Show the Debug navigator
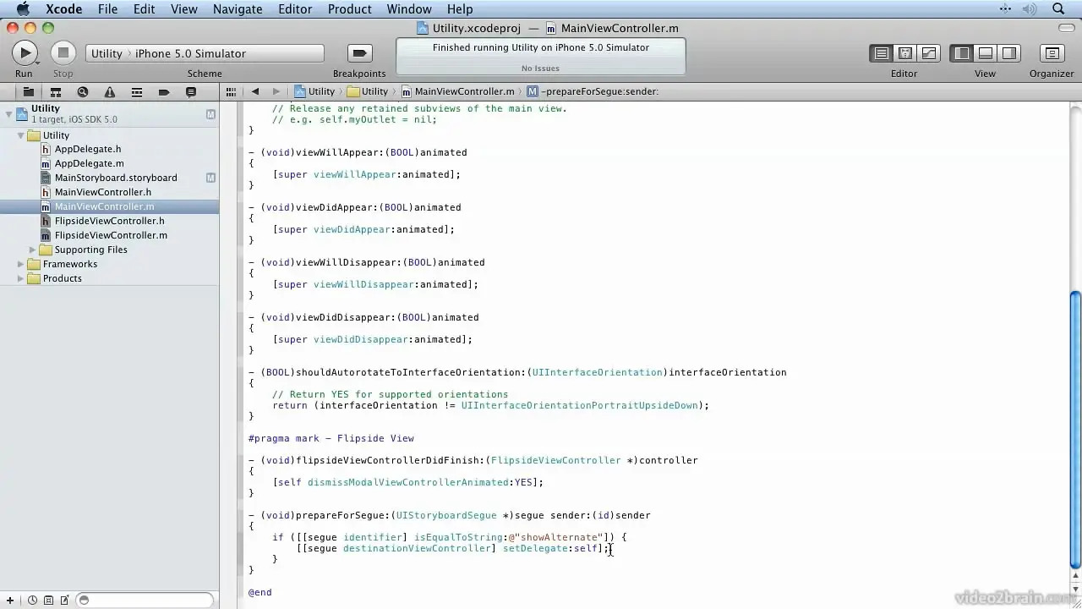The height and width of the screenshot is (609, 1082). click(136, 91)
